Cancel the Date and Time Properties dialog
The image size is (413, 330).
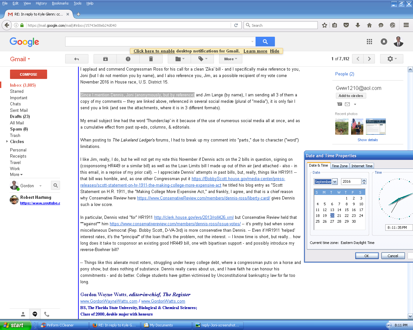click(x=393, y=256)
